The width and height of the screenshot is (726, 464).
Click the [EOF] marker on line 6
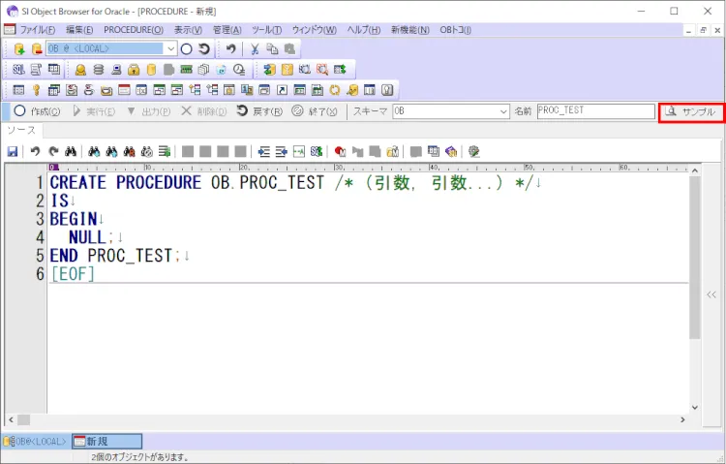(x=73, y=274)
